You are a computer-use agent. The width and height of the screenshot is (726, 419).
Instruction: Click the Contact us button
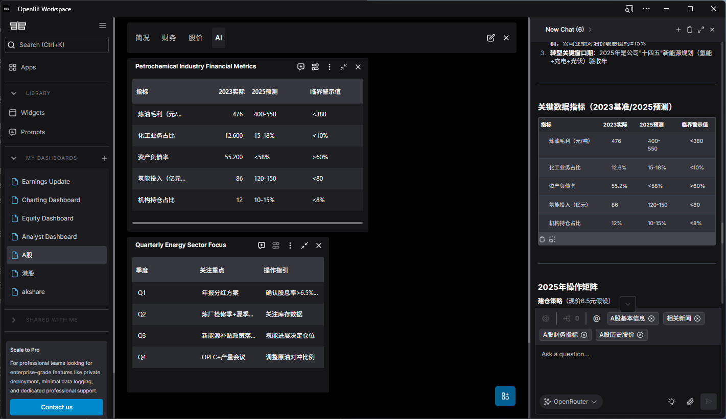57,407
